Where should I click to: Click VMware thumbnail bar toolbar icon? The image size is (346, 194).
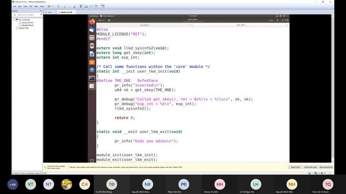point(86,6)
